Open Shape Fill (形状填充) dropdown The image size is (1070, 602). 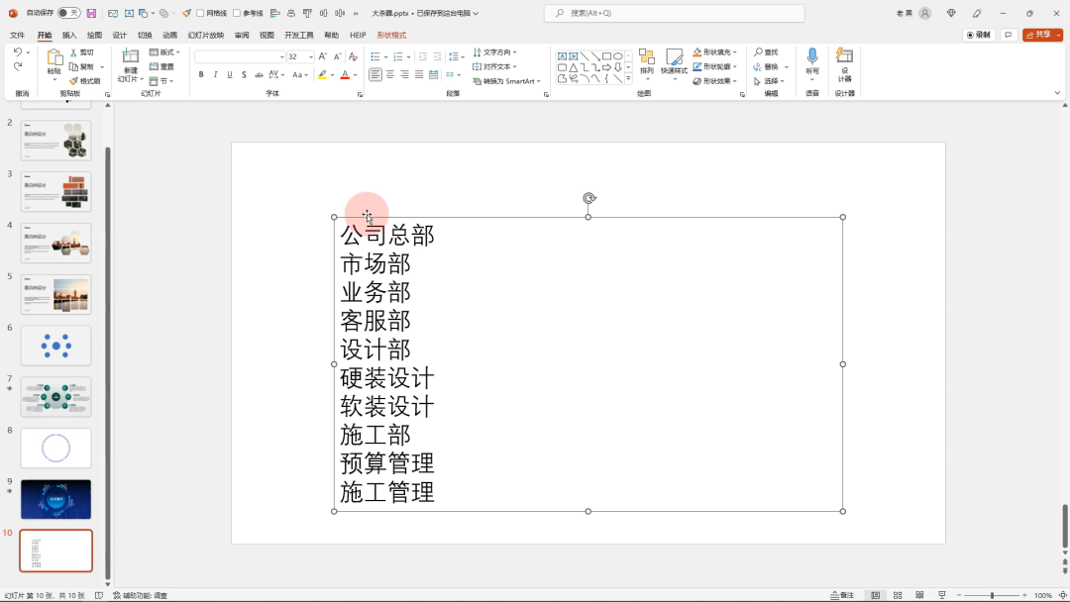[714, 51]
